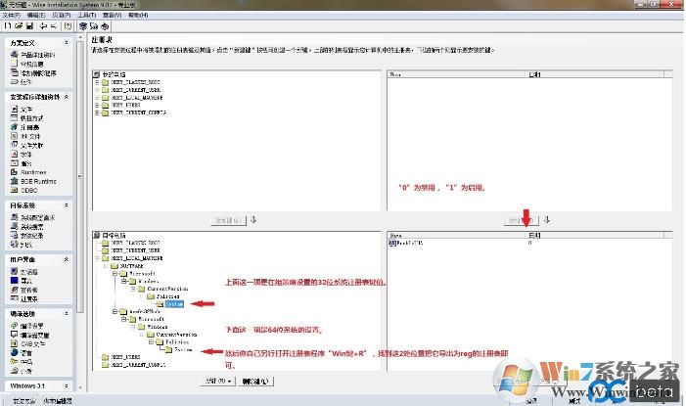The height and width of the screenshot is (406, 686).
Task: Collapse the 安装程序详细资料 sidebar group
Action: point(67,97)
